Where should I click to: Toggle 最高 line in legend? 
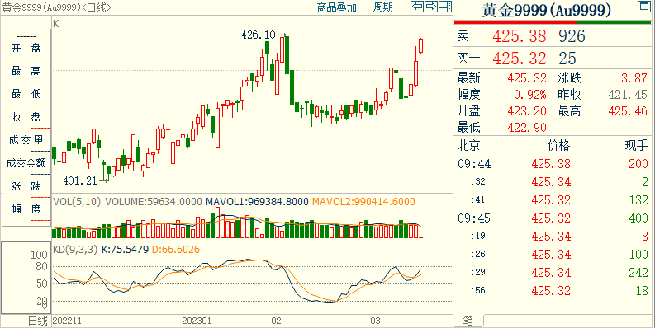click(26, 71)
